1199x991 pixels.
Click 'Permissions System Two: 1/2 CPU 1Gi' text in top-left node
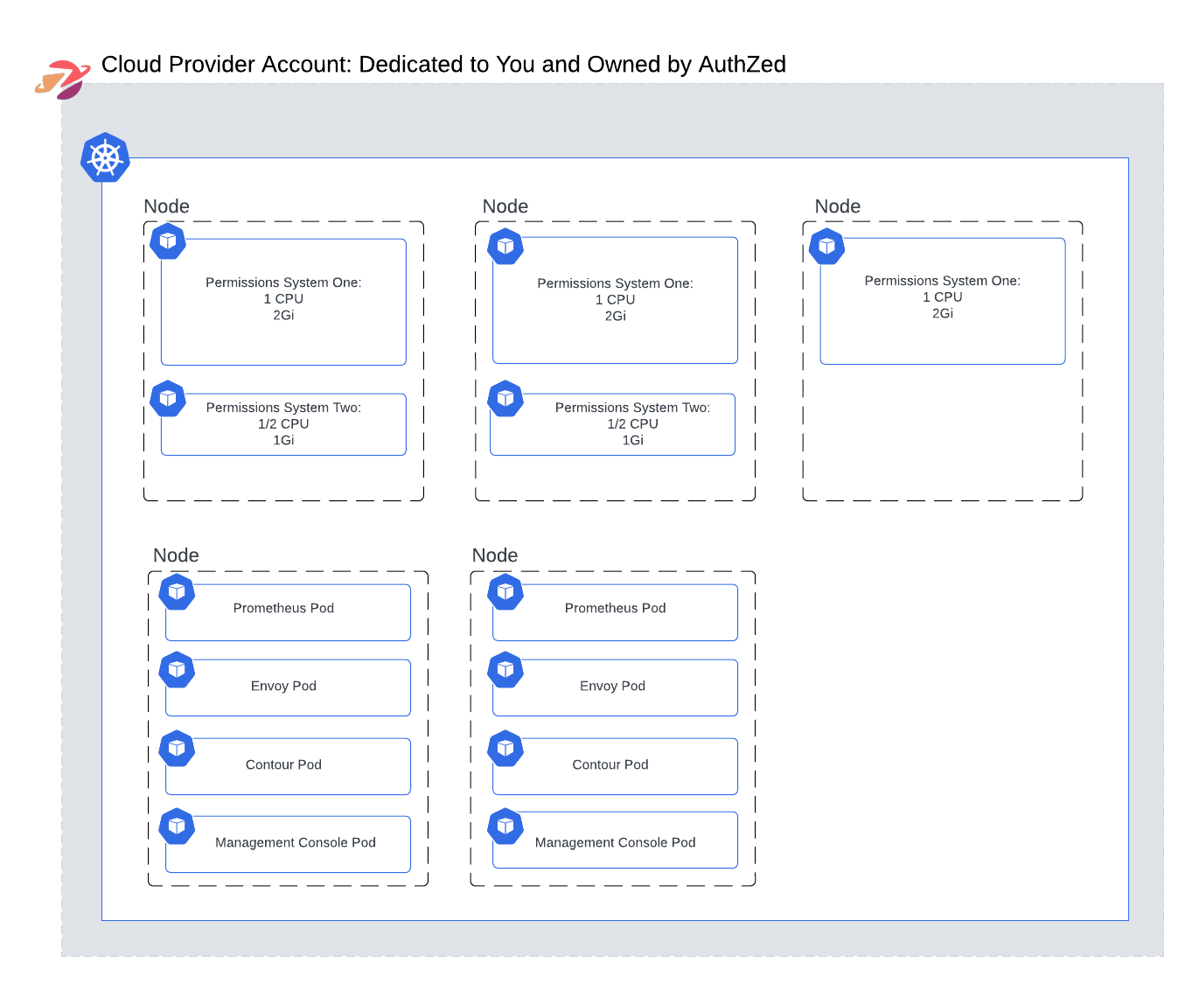pyautogui.click(x=283, y=424)
